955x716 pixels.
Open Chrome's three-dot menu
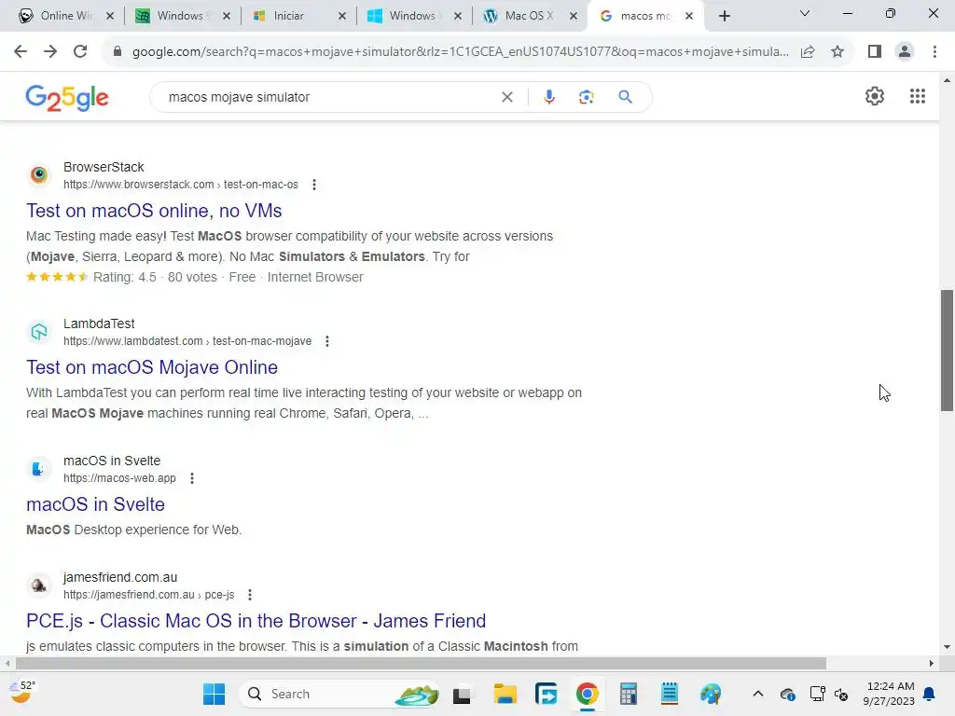[x=934, y=52]
